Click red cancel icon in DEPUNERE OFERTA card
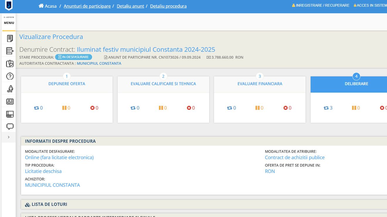 point(92,108)
